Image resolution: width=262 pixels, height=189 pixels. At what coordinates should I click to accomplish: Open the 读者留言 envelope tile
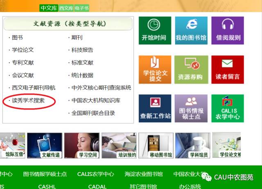228,70
